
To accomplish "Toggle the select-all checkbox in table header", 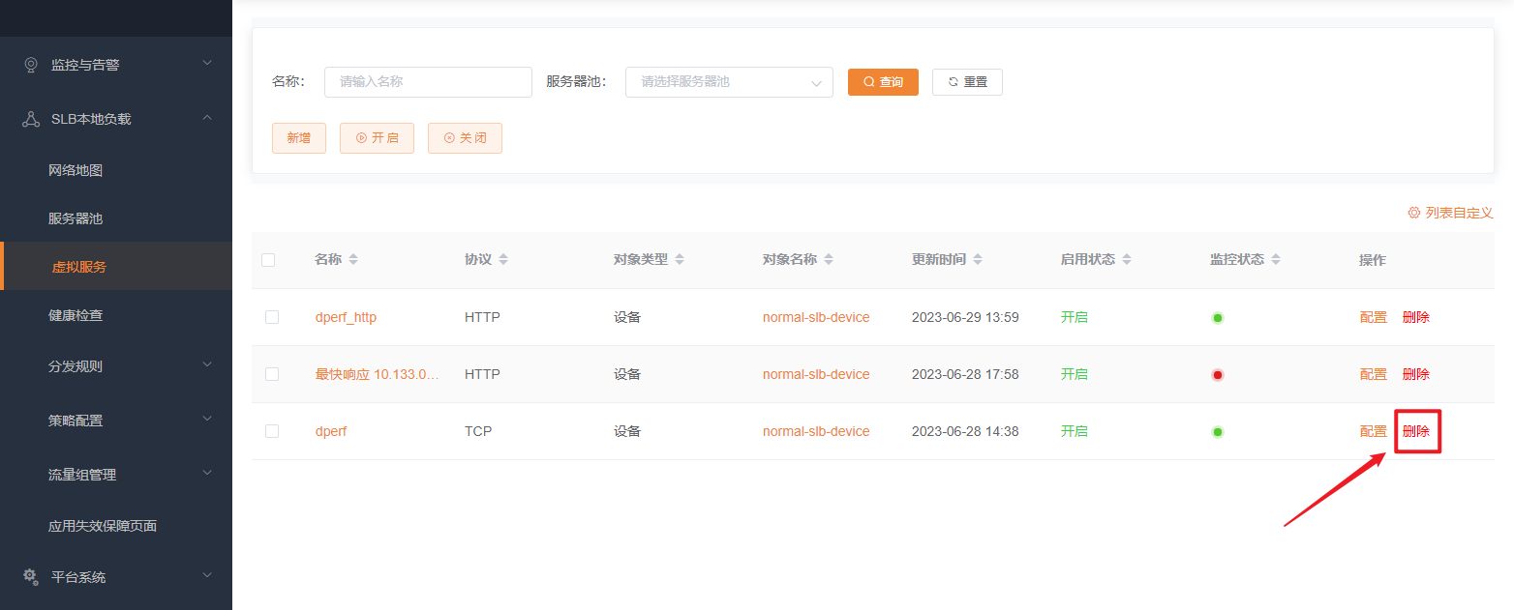I will pos(268,260).
